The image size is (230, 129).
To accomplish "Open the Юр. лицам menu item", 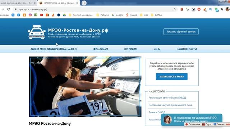I will [131, 49].
